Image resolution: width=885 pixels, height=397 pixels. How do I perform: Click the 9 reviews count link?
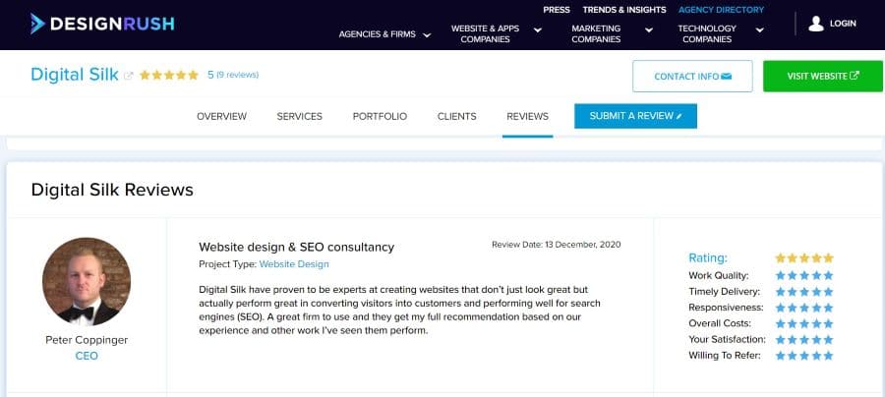[x=238, y=75]
